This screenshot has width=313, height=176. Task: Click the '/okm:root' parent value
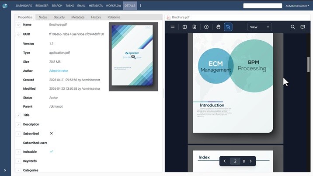[56, 106]
